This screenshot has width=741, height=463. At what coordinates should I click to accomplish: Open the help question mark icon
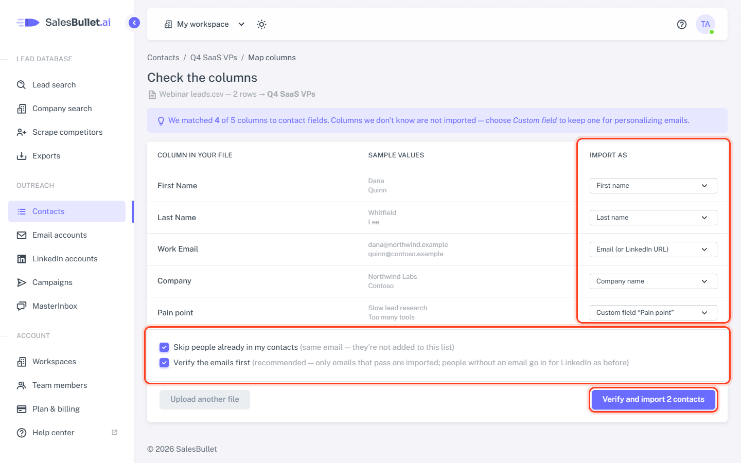pyautogui.click(x=682, y=24)
